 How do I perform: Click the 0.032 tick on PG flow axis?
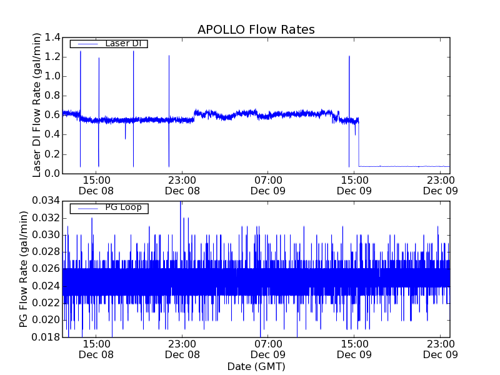click(46, 218)
